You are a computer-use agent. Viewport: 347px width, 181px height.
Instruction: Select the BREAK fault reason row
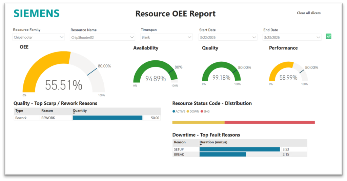pos(240,155)
